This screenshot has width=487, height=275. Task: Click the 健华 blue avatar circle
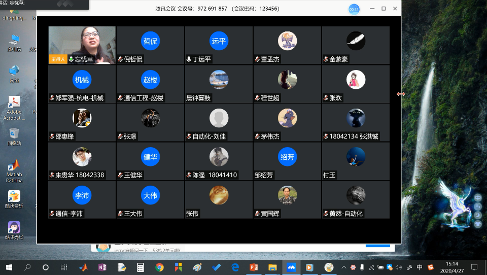(x=150, y=157)
